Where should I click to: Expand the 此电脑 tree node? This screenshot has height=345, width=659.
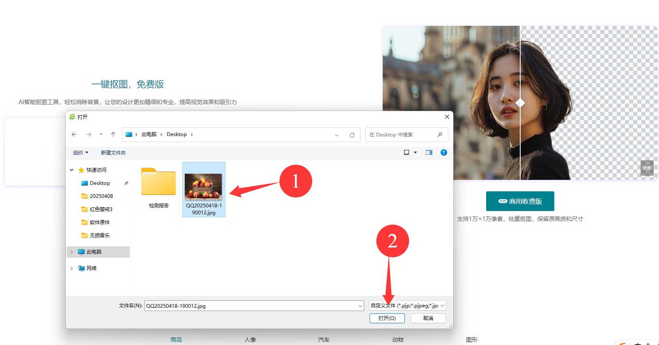(72, 252)
